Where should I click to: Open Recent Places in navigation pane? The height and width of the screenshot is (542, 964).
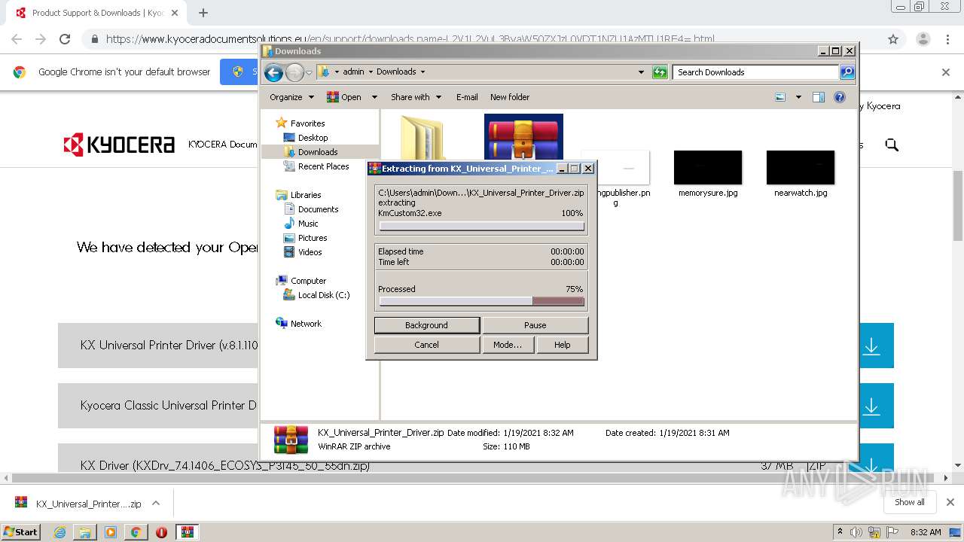323,166
